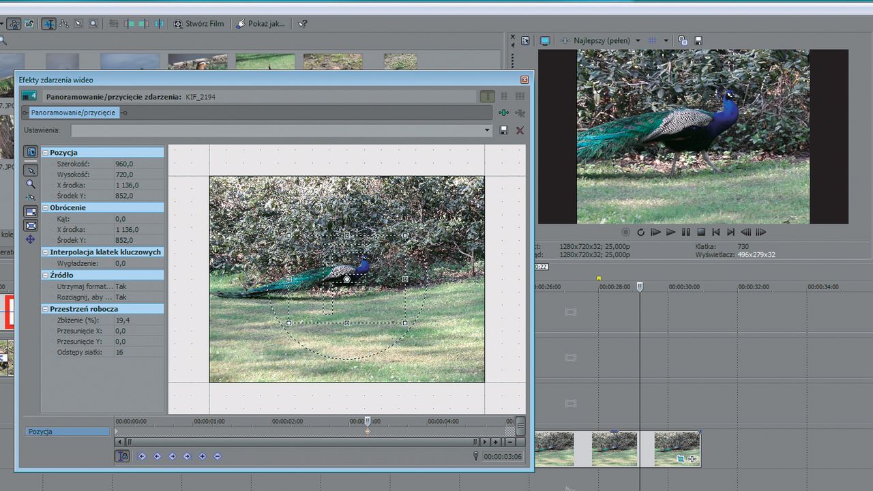Toggle the auto ripple lock icon
Screen dimensions: 873x491
(29, 23)
